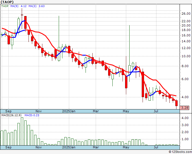Click the 8.00 price axis label
Screen dimensions: 192x154
pos(185,66)
